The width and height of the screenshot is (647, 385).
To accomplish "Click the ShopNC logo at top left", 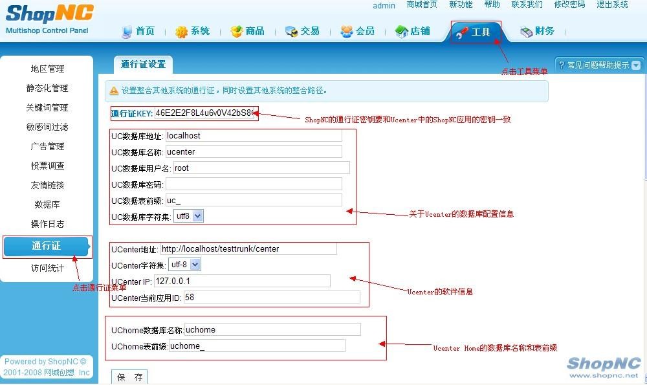I will [50, 18].
